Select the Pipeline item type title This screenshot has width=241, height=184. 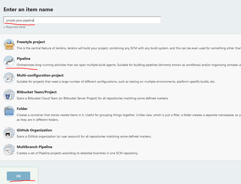24,59
